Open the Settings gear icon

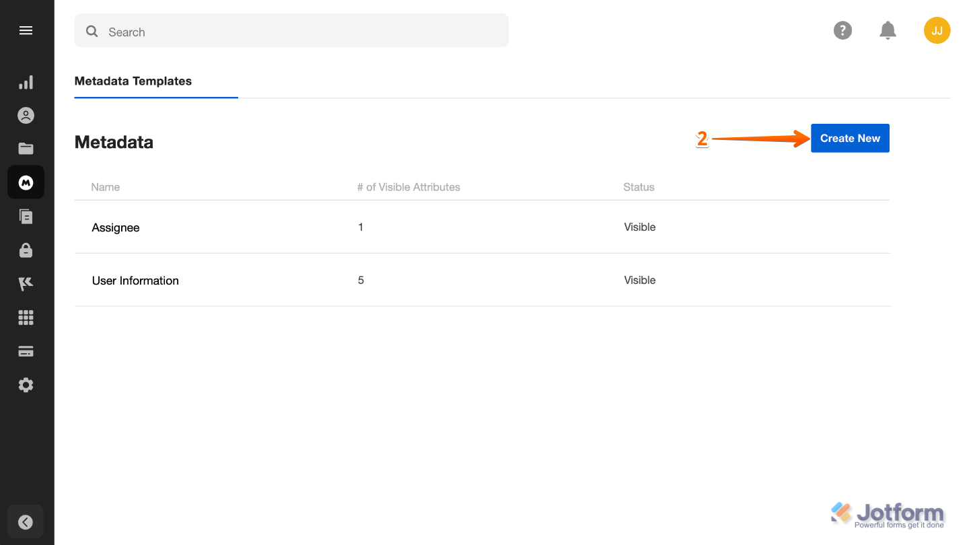26,384
